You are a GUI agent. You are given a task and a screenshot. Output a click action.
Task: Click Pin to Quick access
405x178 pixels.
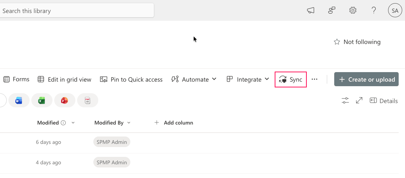click(x=131, y=80)
